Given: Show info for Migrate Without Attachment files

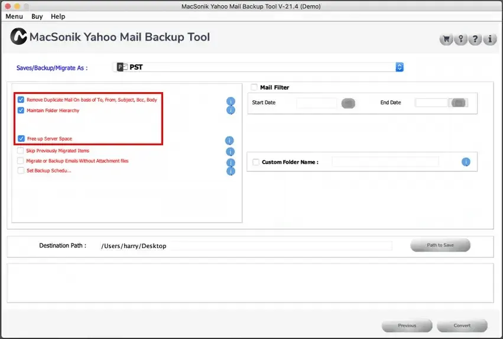Looking at the screenshot, I should tap(231, 162).
